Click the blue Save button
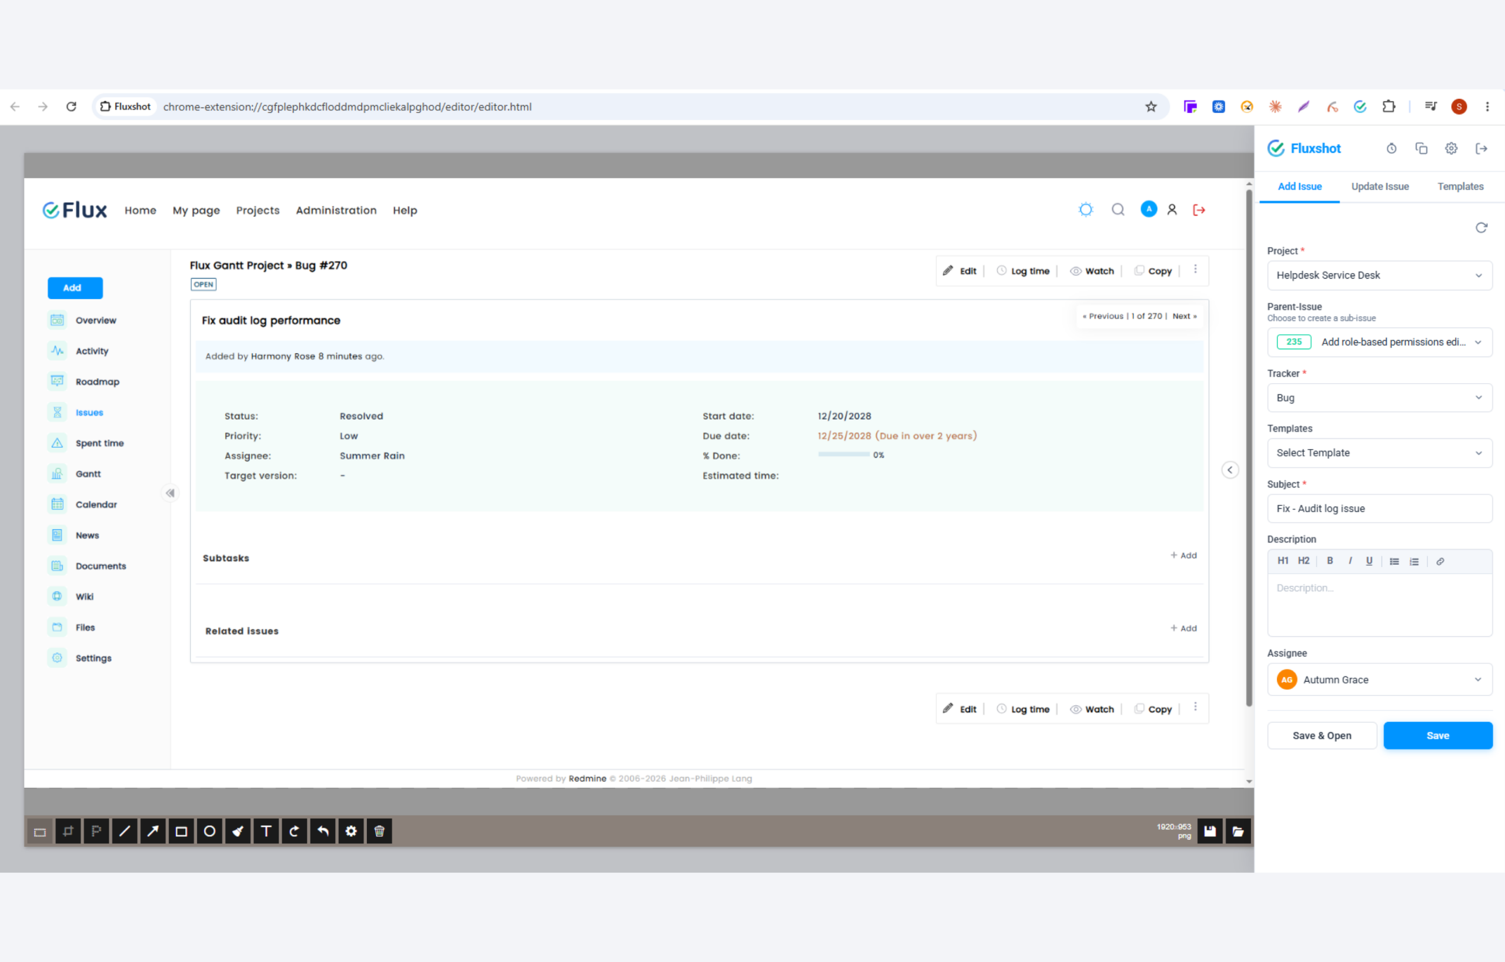This screenshot has height=962, width=1505. [1437, 736]
